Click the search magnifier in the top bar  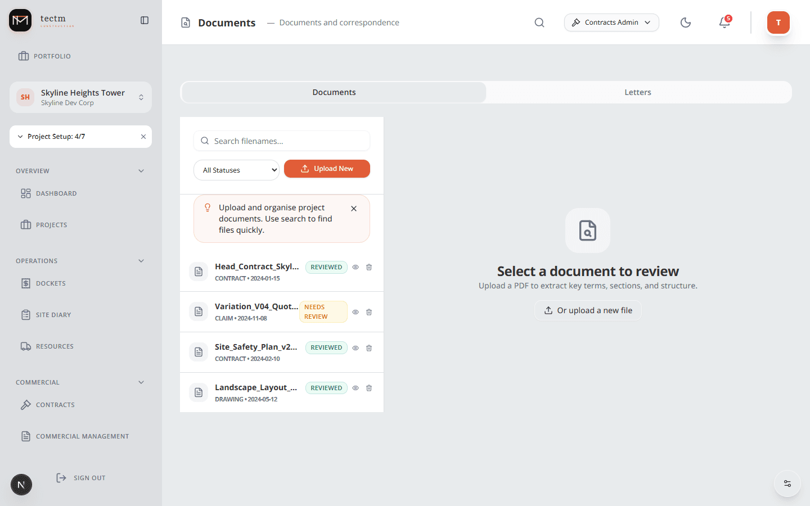tap(539, 22)
